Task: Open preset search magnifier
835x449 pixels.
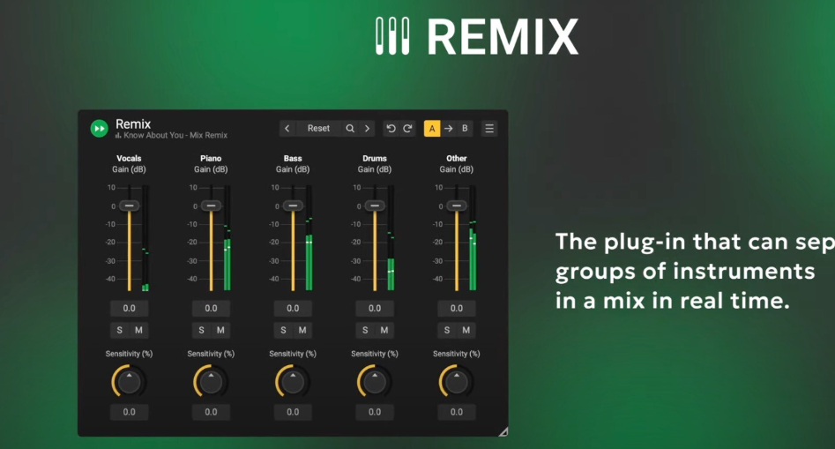Action: click(350, 129)
